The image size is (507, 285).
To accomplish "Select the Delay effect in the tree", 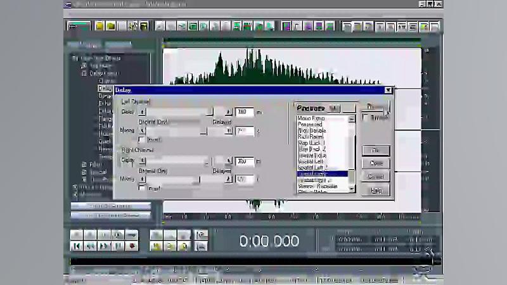I will 105,88.
